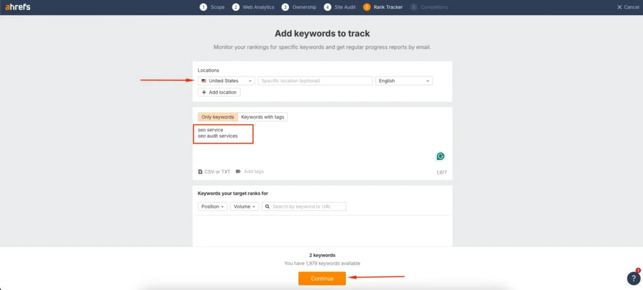Click 'You have 1,979 keywords available' text
This screenshot has width=643, height=290.
322,264
